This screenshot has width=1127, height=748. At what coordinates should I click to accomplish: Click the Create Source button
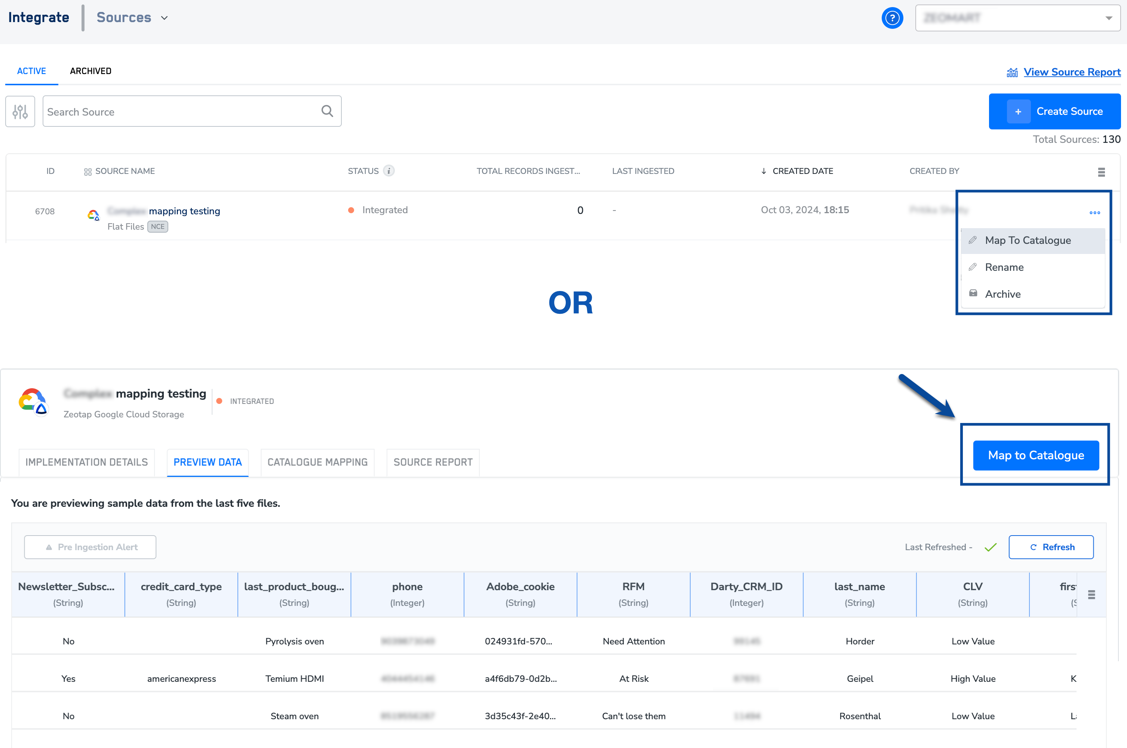(x=1054, y=111)
